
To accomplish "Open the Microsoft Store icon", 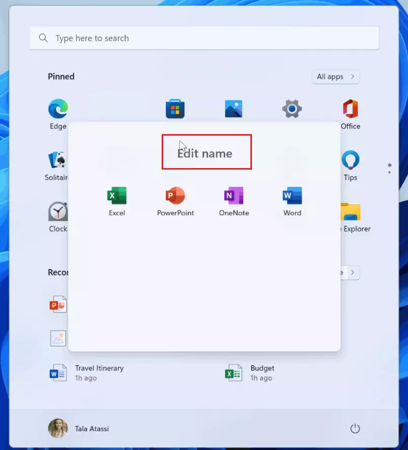I will (x=175, y=109).
